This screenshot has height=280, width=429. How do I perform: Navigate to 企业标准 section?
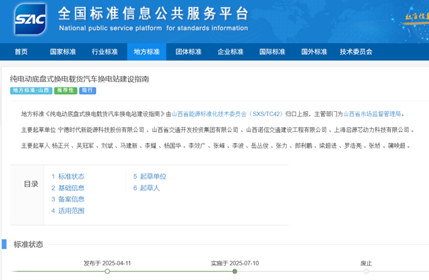[230, 52]
